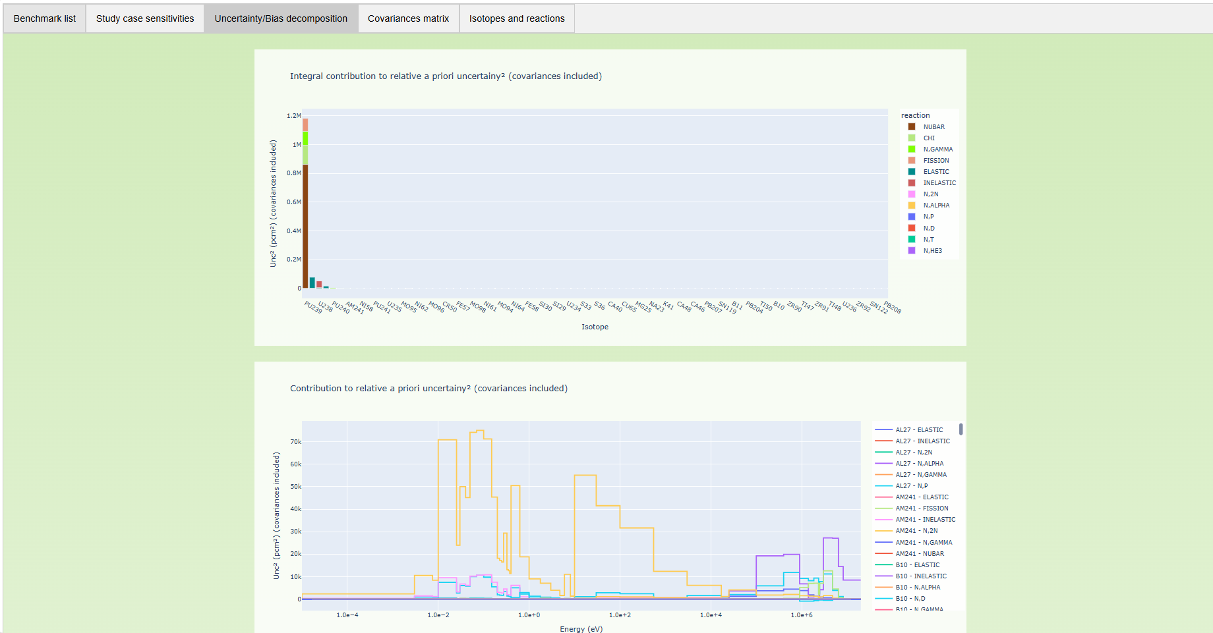Click the FISSION legend color swatch
This screenshot has height=633, width=1213.
click(x=912, y=161)
